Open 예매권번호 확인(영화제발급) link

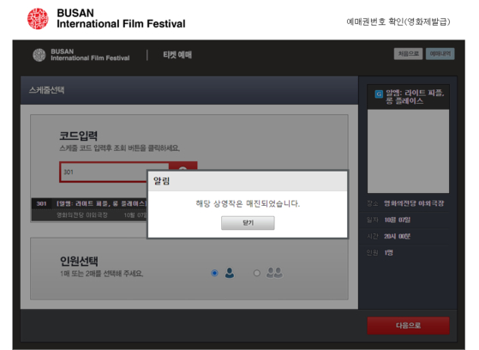click(x=398, y=21)
